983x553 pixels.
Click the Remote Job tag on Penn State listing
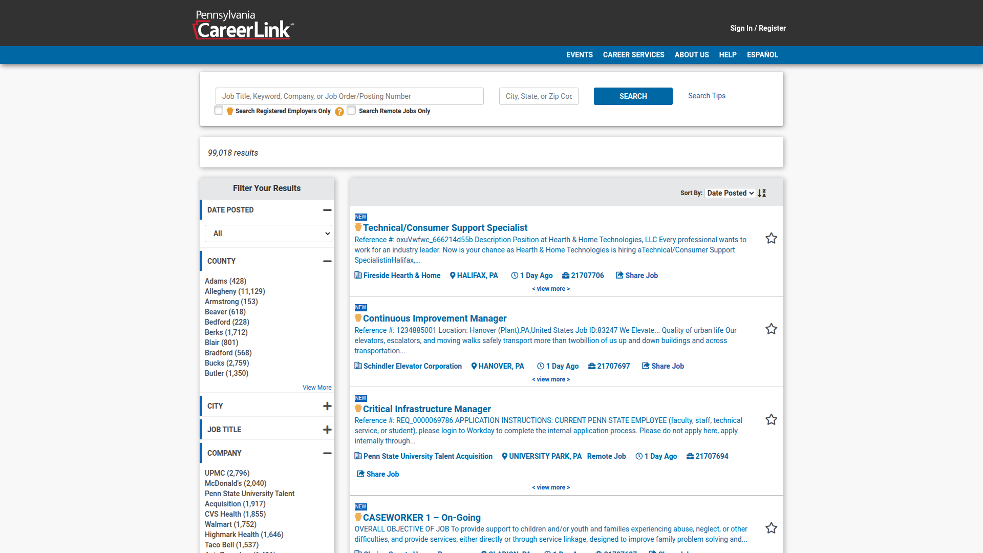pyautogui.click(x=606, y=456)
